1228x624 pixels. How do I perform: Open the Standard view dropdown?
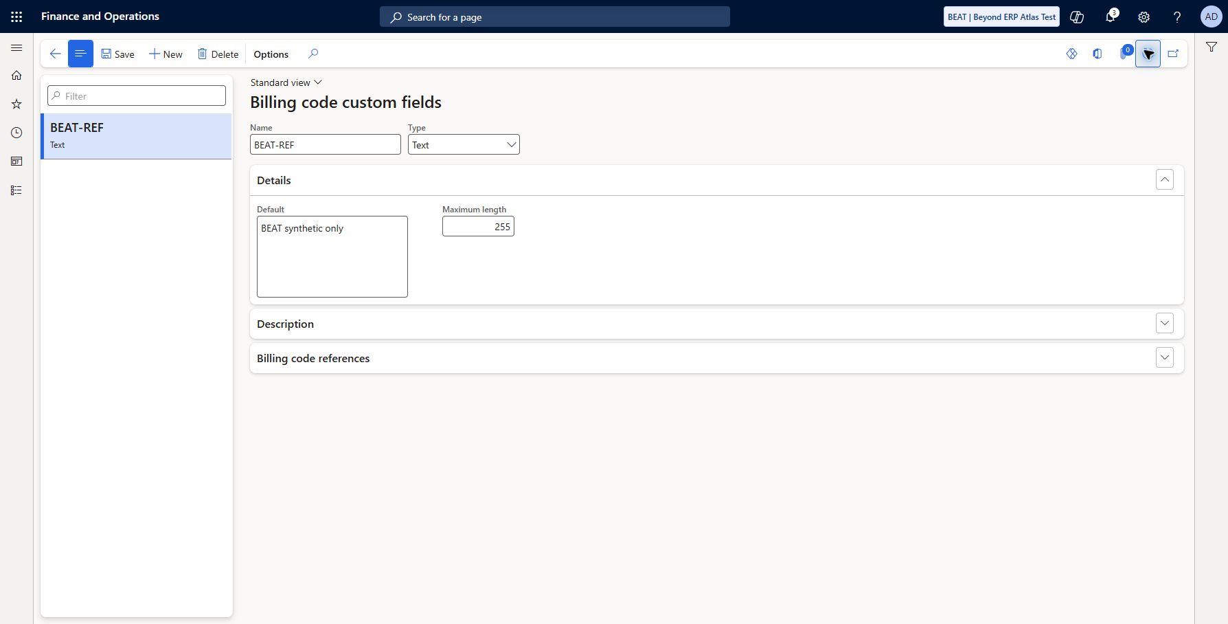(286, 82)
